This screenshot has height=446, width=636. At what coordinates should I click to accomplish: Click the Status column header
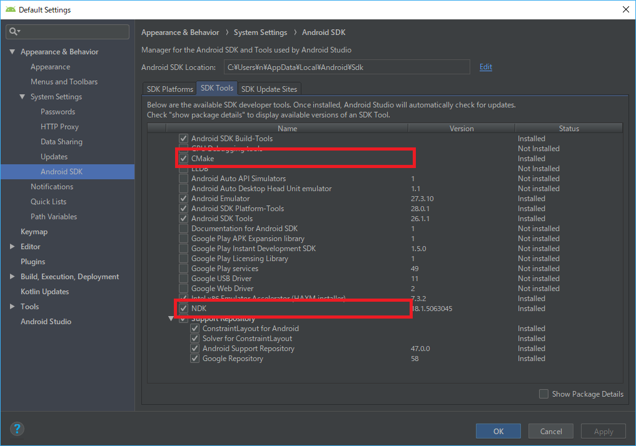tap(568, 129)
